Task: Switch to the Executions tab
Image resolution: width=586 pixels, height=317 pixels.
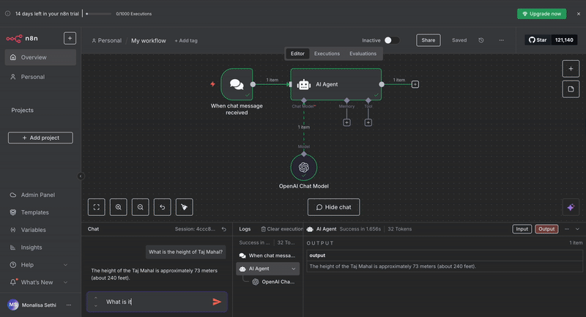Action: [x=327, y=53]
